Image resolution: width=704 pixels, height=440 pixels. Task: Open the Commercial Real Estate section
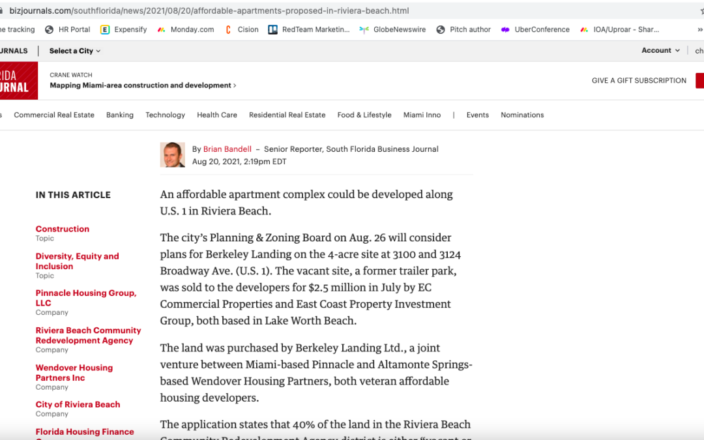point(54,115)
